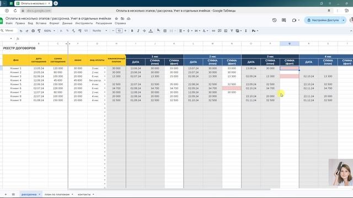The image size is (353, 198).
Task: Click the Move to folder icon
Action: tap(122, 19)
